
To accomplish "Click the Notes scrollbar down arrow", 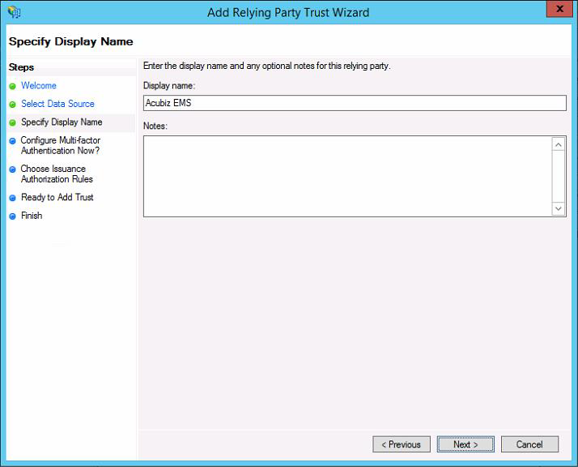I will click(559, 208).
